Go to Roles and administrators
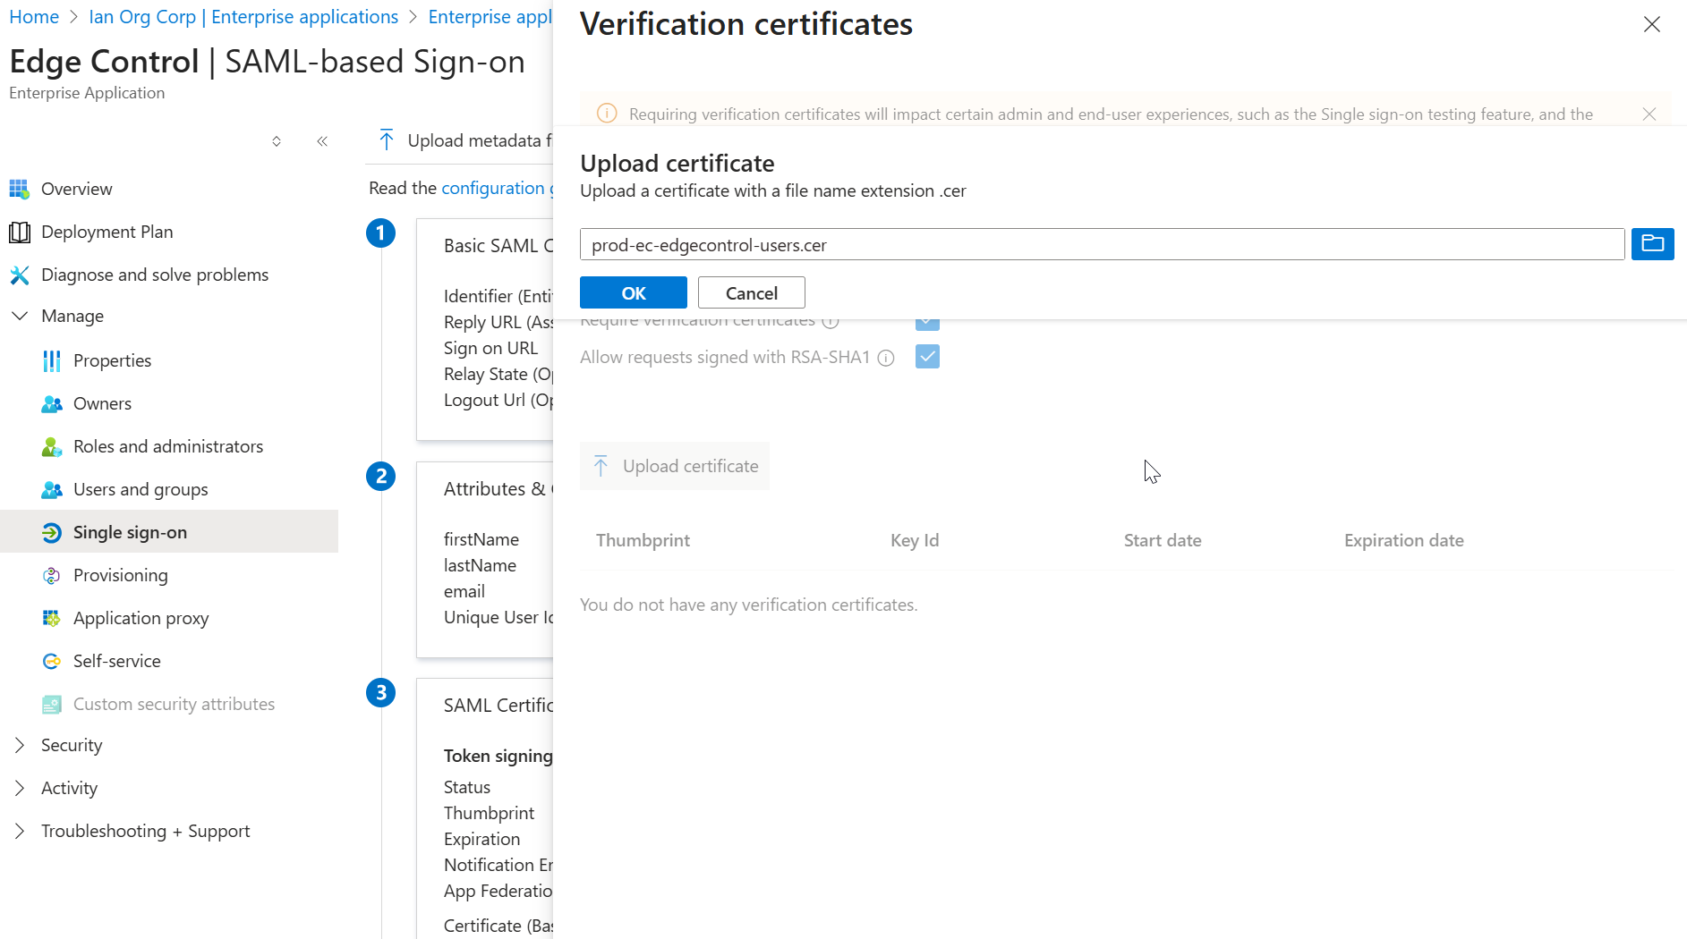Image resolution: width=1687 pixels, height=939 pixels. 169,446
